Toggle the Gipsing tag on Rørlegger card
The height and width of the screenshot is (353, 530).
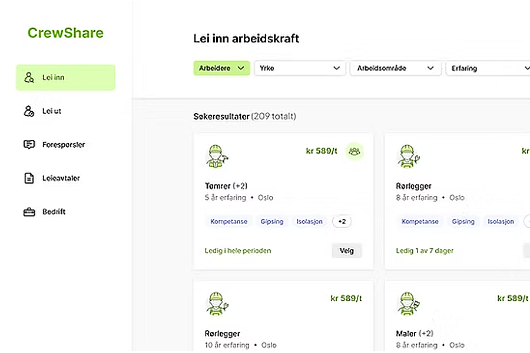click(x=463, y=221)
